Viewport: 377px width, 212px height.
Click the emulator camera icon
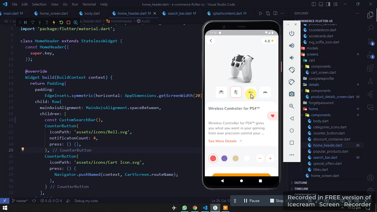click(292, 94)
